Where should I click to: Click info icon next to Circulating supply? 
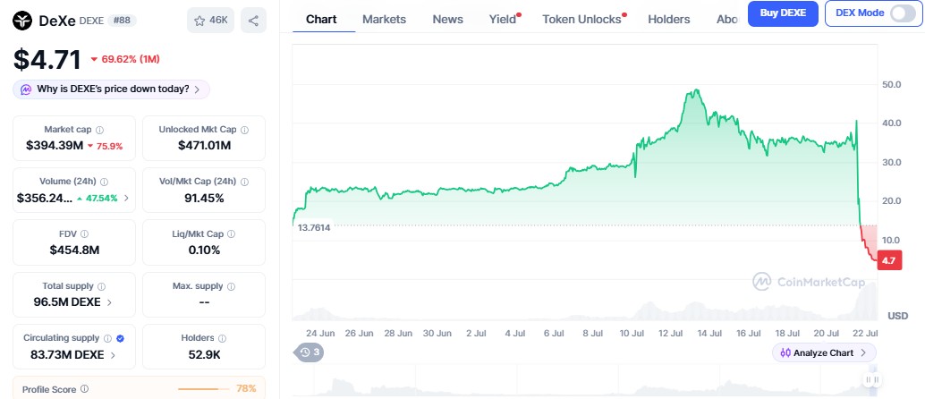tap(108, 339)
